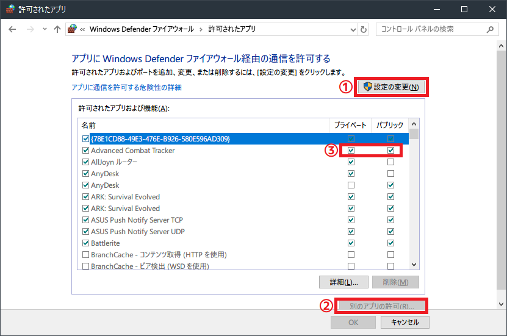This screenshot has width=507, height=336.
Task: Select ASUS Push Notify Server UDP row name
Action: (x=138, y=232)
